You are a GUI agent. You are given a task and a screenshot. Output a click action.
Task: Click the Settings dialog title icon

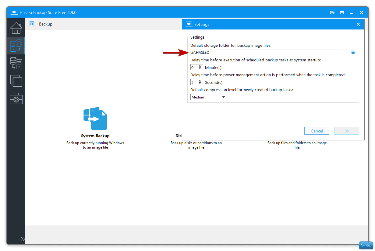tap(189, 24)
